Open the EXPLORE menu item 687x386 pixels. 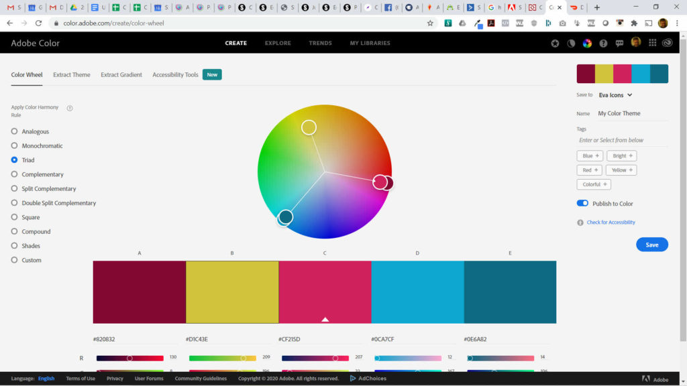click(278, 43)
